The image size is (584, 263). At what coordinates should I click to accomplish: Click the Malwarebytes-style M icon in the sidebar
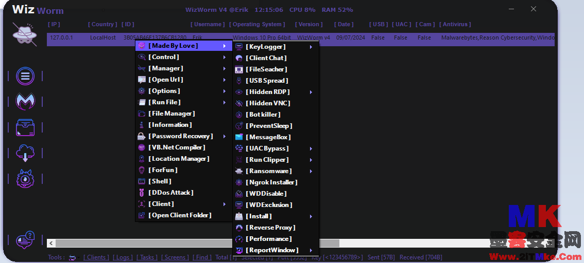pyautogui.click(x=25, y=101)
